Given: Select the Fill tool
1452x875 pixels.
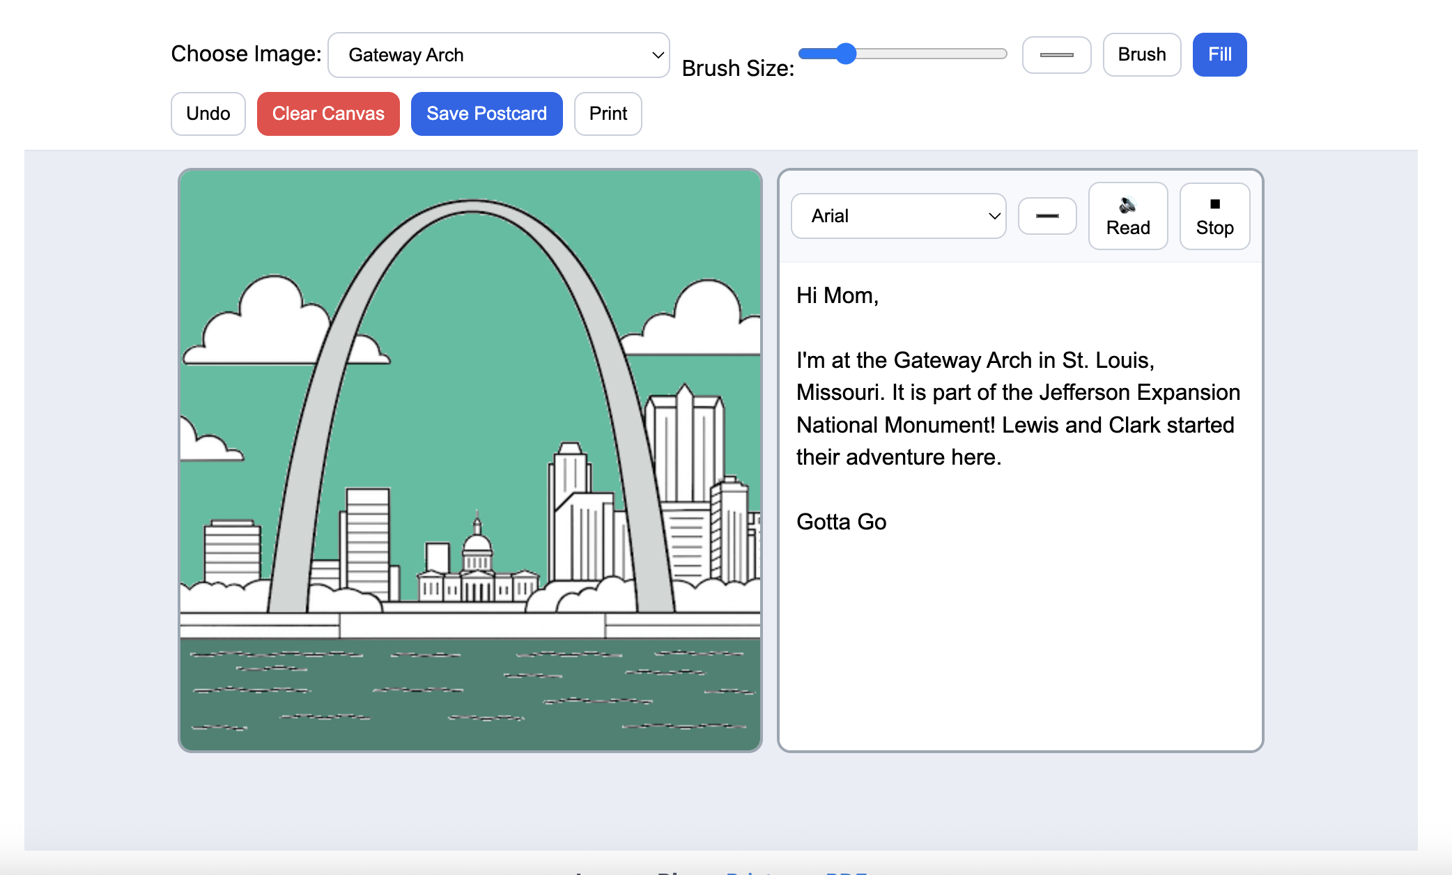Looking at the screenshot, I should tap(1219, 54).
